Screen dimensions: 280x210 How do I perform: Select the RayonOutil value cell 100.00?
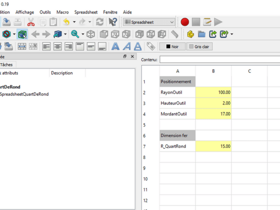click(213, 92)
